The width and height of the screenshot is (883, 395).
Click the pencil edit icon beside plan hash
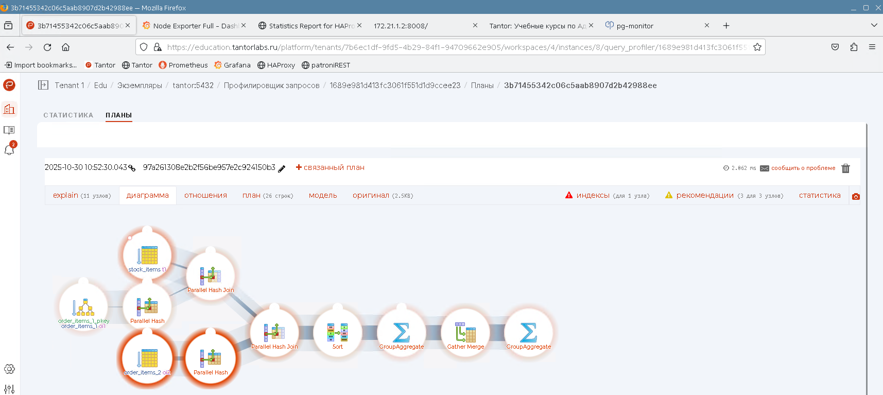coord(282,168)
